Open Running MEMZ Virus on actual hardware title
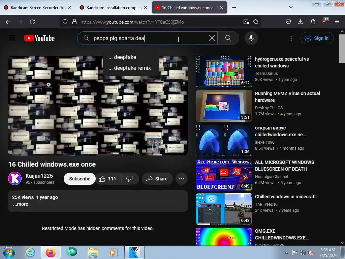345x259 pixels. pos(287,97)
